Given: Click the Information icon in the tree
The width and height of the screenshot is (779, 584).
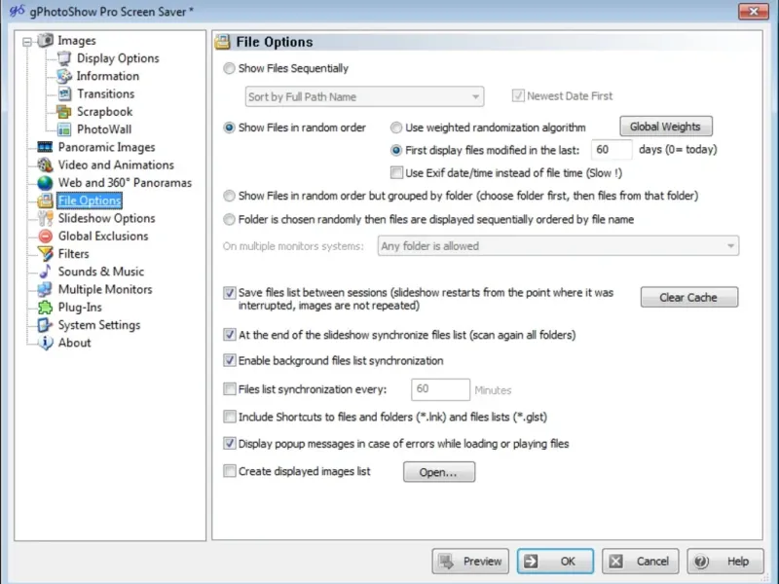Looking at the screenshot, I should tap(64, 76).
